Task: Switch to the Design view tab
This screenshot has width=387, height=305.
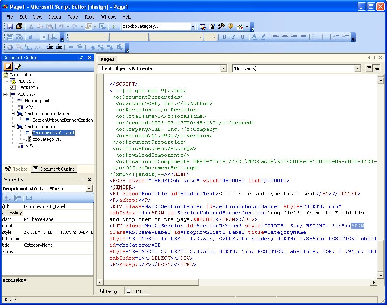Action: [x=109, y=291]
